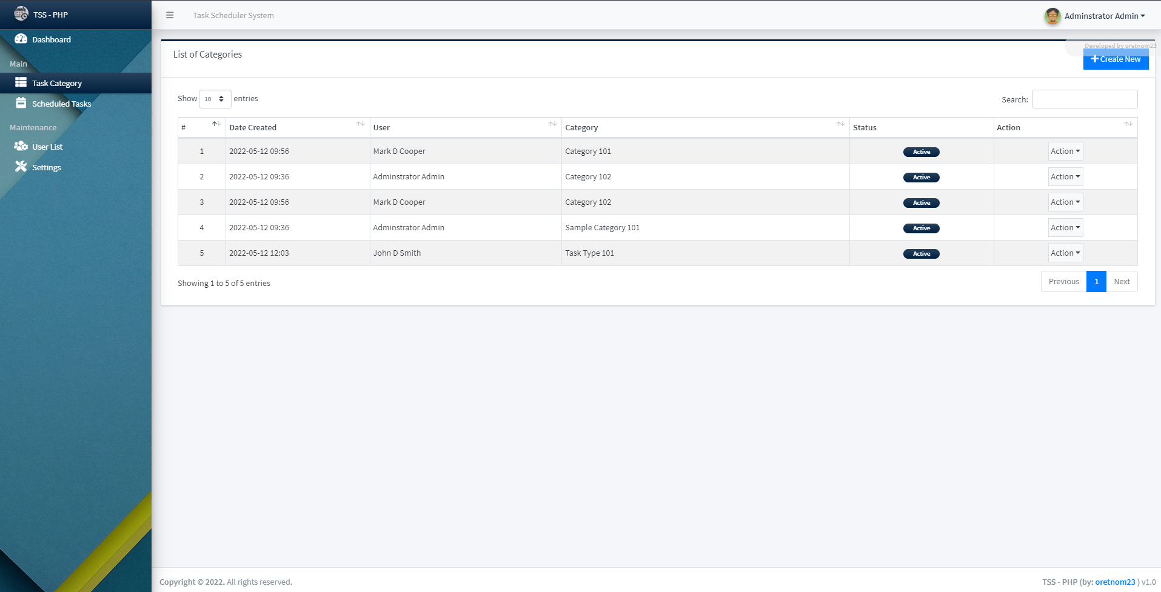This screenshot has width=1161, height=592.
Task: Open the oretnom23 footer link
Action: pyautogui.click(x=1114, y=582)
